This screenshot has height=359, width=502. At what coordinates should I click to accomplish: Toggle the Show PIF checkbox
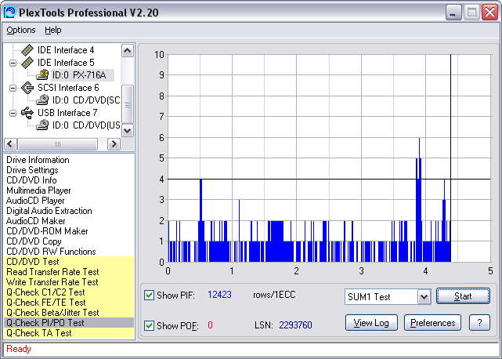pos(149,295)
